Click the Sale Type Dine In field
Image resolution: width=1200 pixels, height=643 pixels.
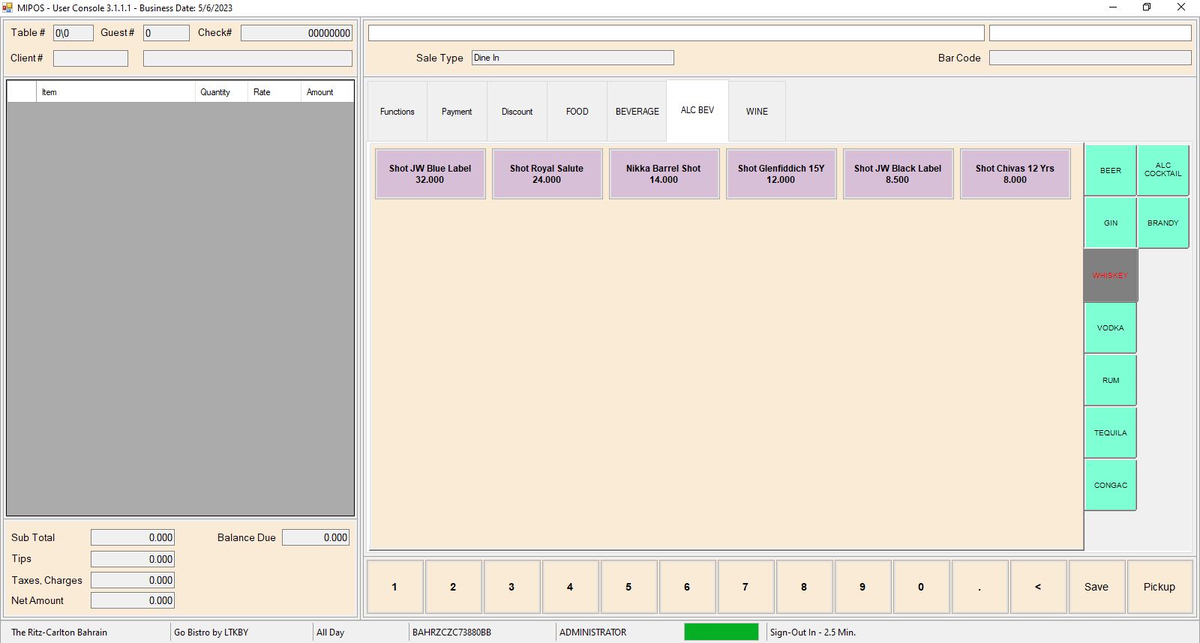click(573, 58)
